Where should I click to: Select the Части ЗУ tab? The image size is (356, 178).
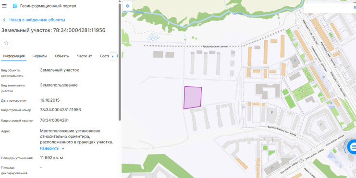[85, 56]
